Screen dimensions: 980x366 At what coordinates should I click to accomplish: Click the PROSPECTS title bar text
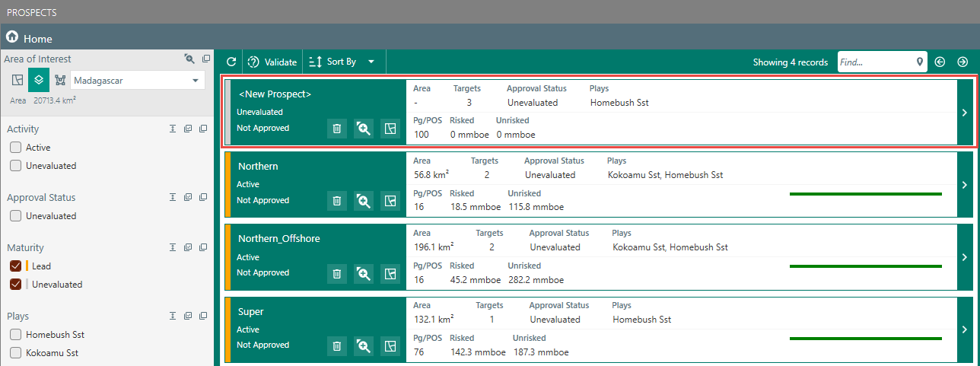pos(31,12)
